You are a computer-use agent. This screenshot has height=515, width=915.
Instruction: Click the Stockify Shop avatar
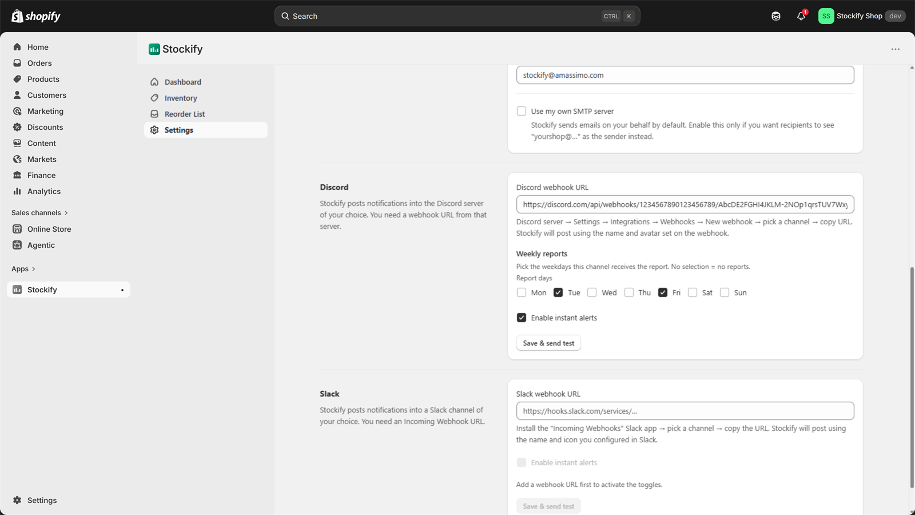826,16
